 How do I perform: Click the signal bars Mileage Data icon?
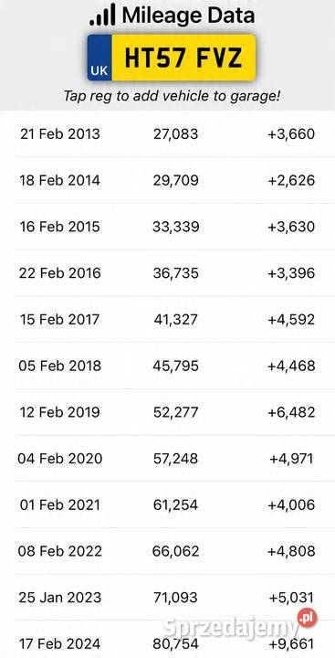click(x=102, y=15)
